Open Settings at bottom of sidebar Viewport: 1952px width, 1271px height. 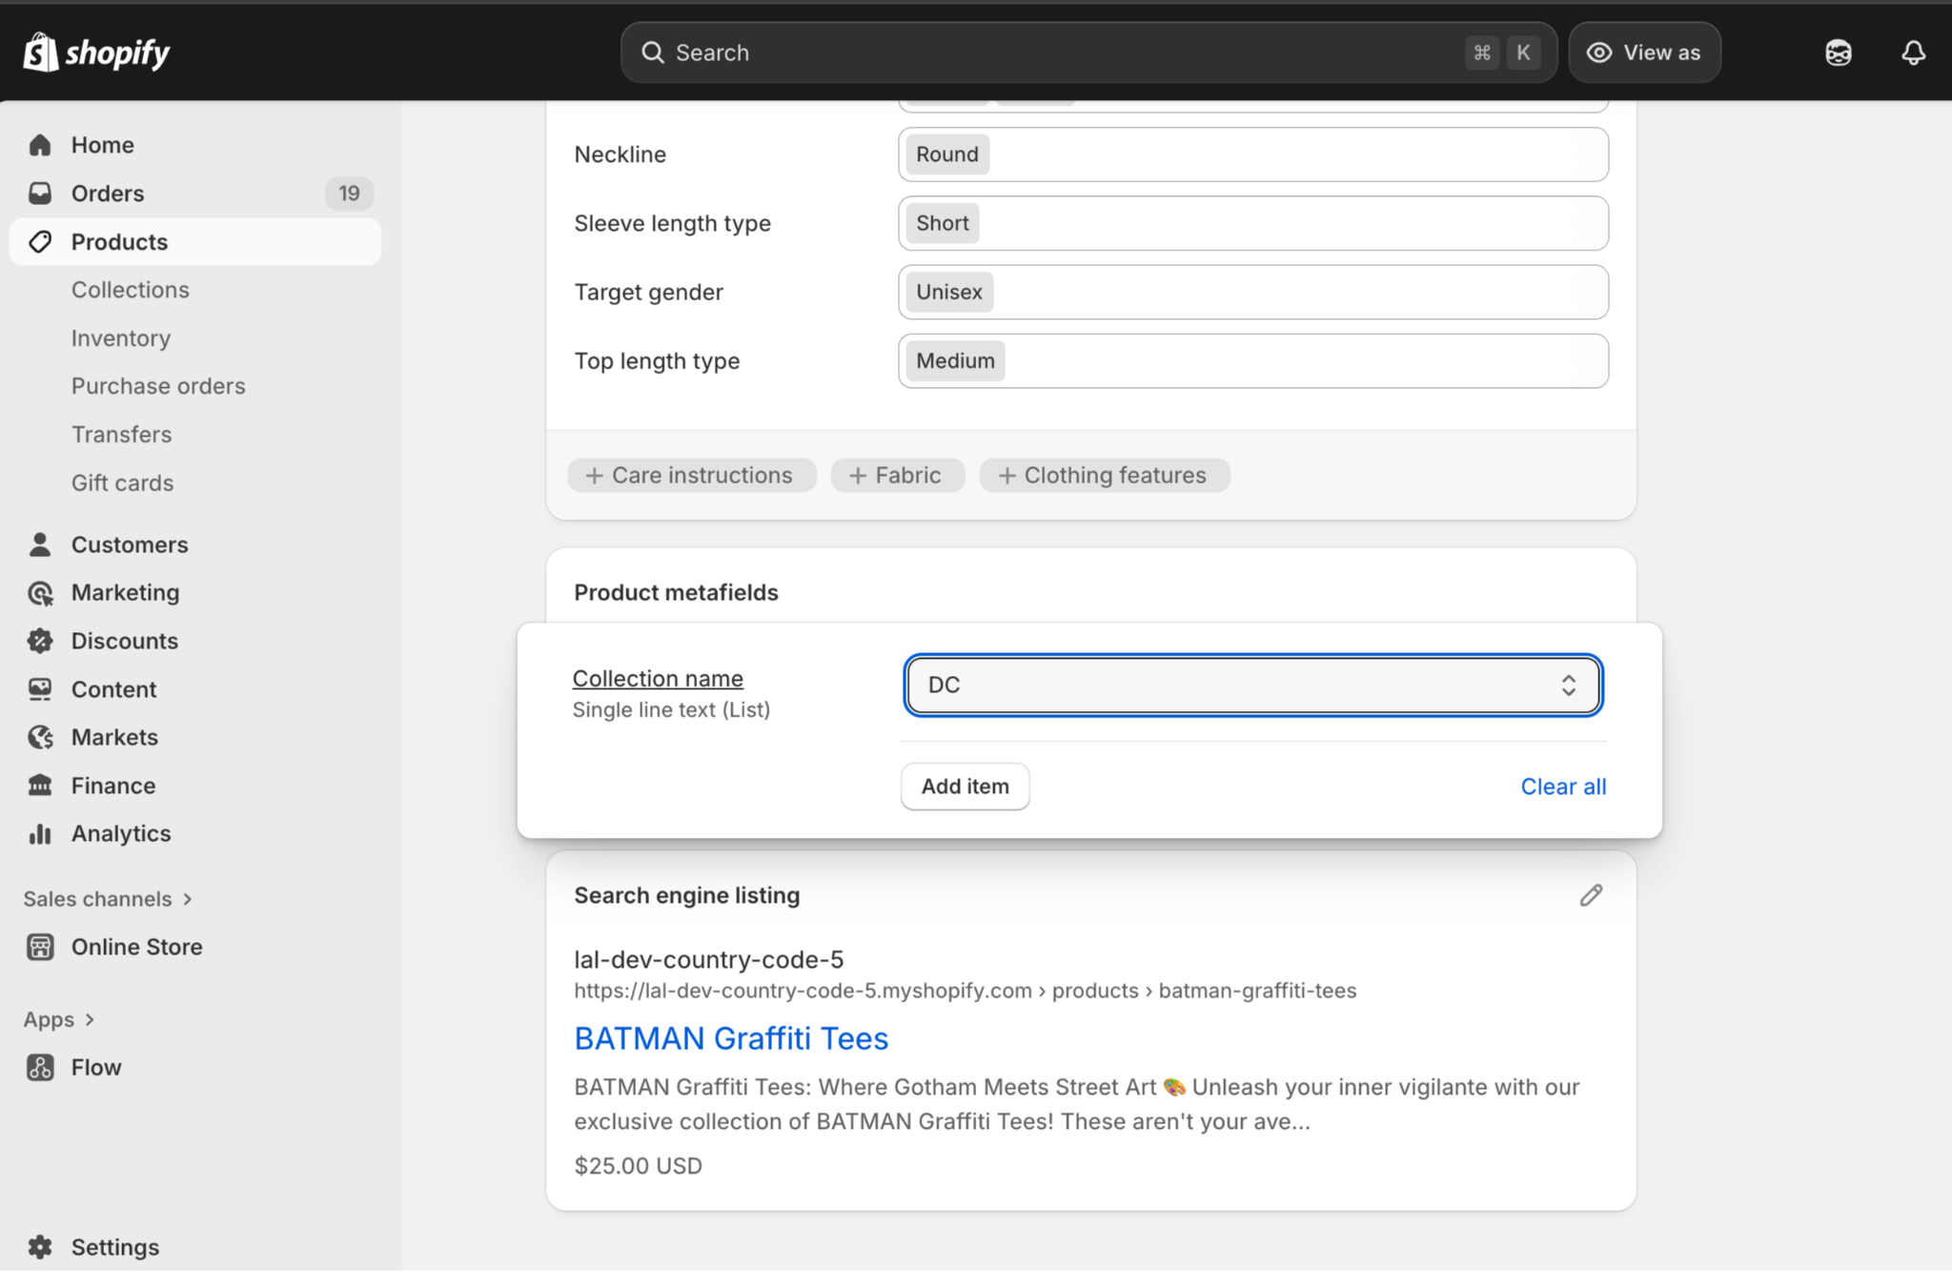tap(114, 1246)
